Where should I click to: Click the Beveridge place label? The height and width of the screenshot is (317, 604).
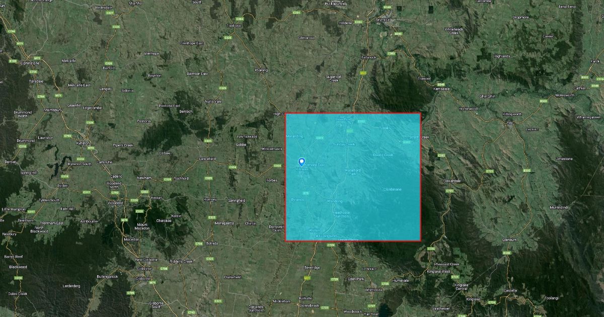tap(312, 267)
